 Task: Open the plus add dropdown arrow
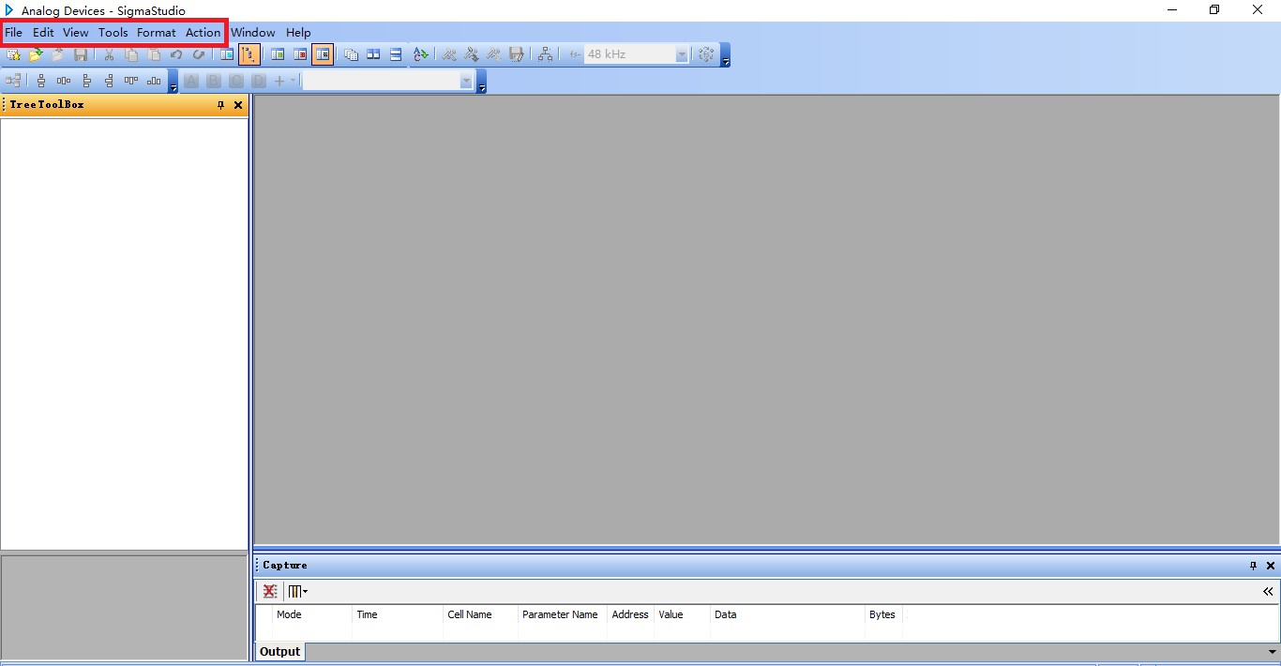[293, 81]
